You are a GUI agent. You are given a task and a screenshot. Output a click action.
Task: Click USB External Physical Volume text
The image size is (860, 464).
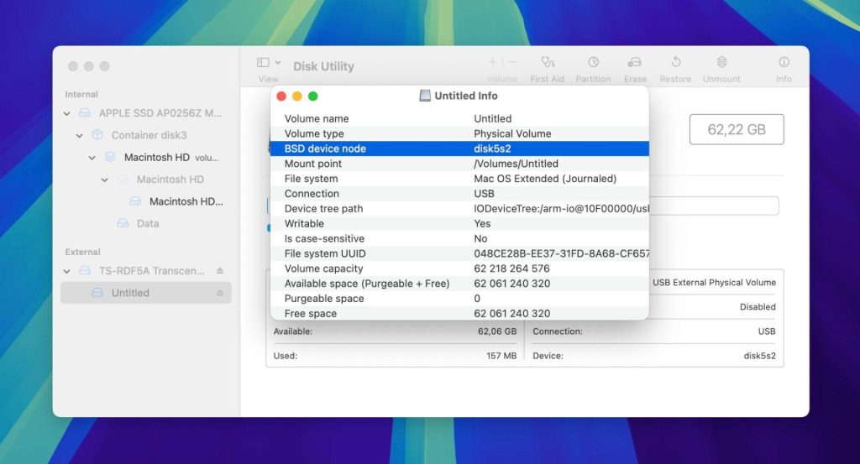click(714, 283)
